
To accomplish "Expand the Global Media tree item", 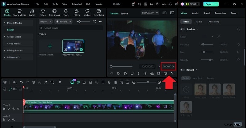I will pyautogui.click(x=5, y=37).
